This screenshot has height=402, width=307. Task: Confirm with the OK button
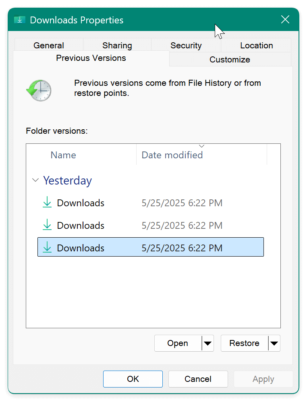click(133, 379)
